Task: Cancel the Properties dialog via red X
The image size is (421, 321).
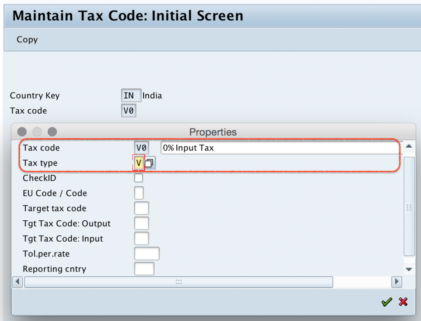Action: point(402,302)
